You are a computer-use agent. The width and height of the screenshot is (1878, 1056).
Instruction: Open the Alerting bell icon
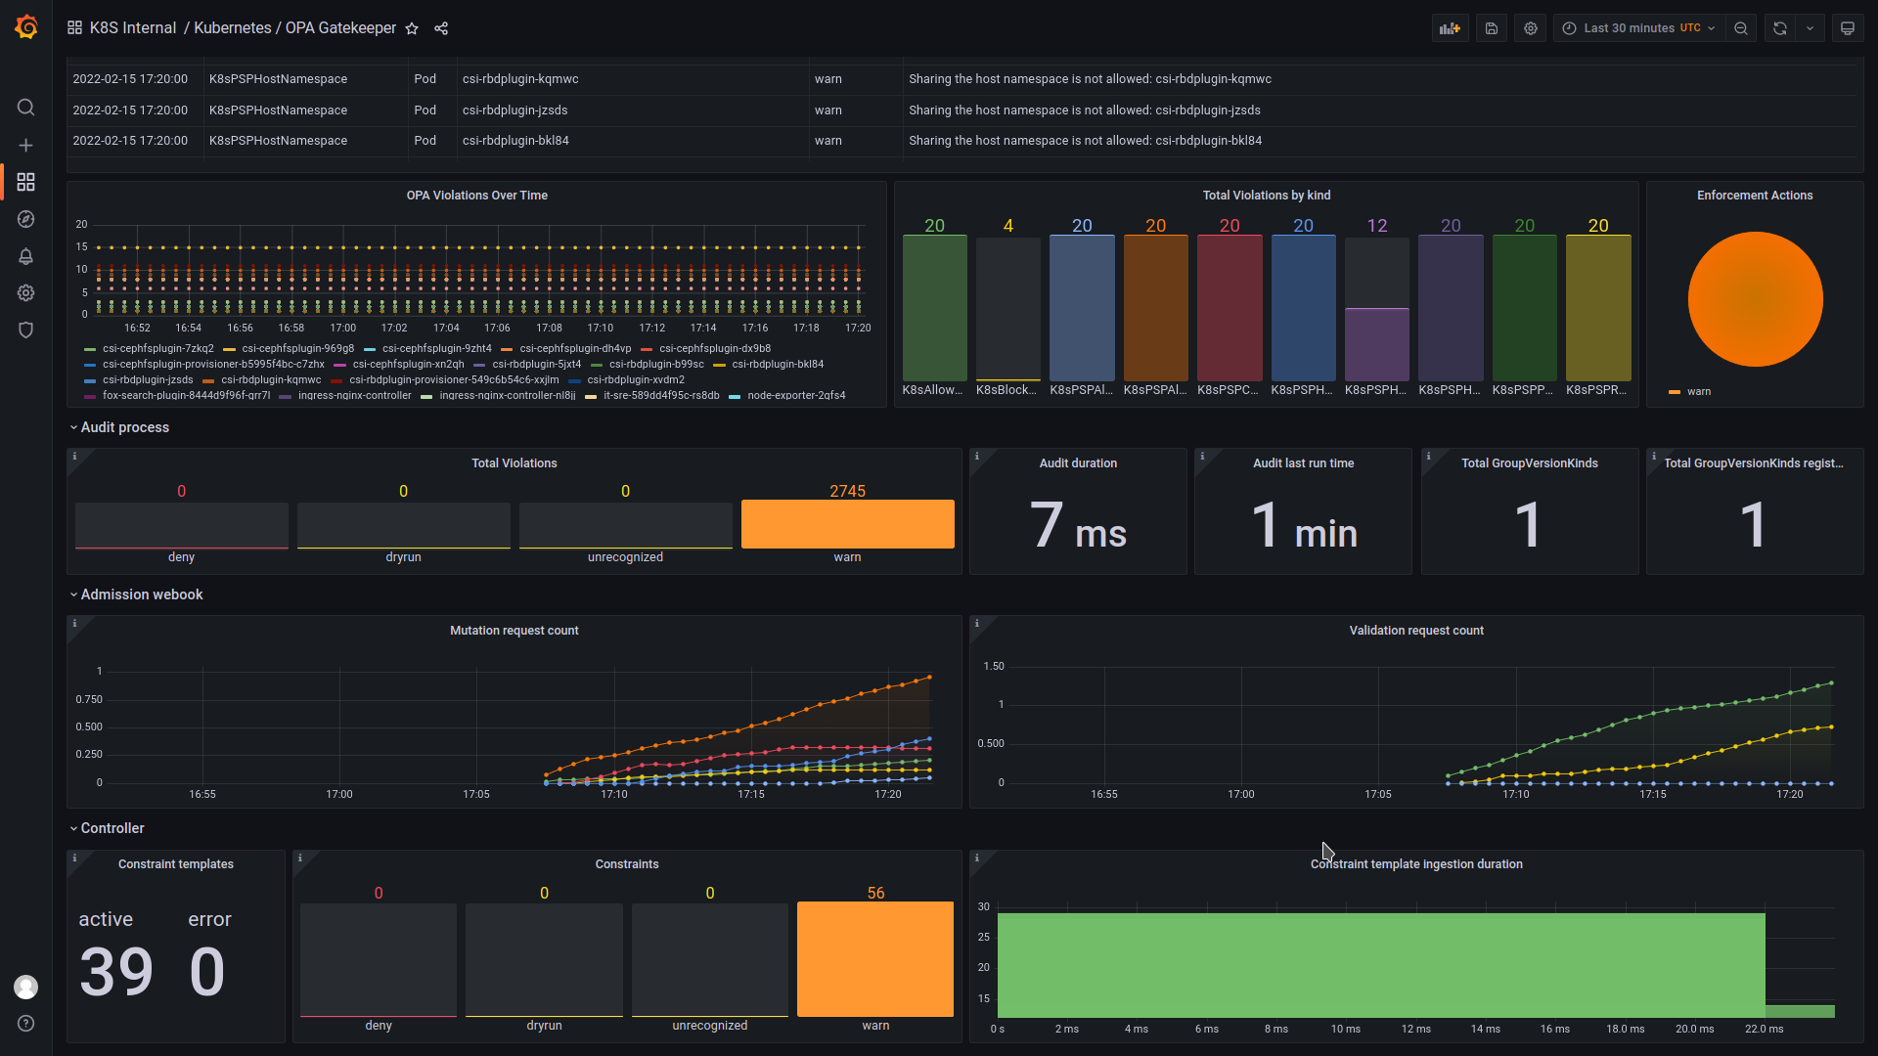(x=26, y=256)
